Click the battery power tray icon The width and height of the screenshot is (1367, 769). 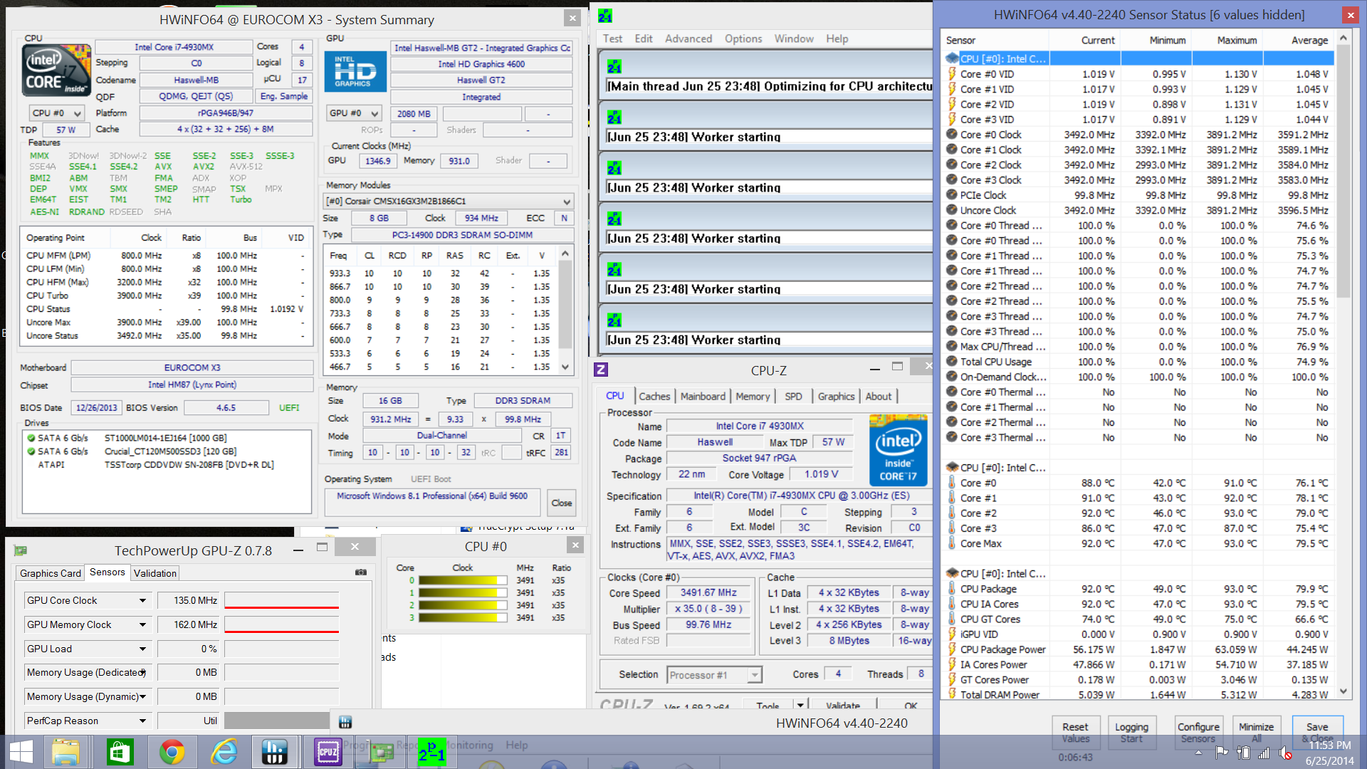click(x=1244, y=753)
